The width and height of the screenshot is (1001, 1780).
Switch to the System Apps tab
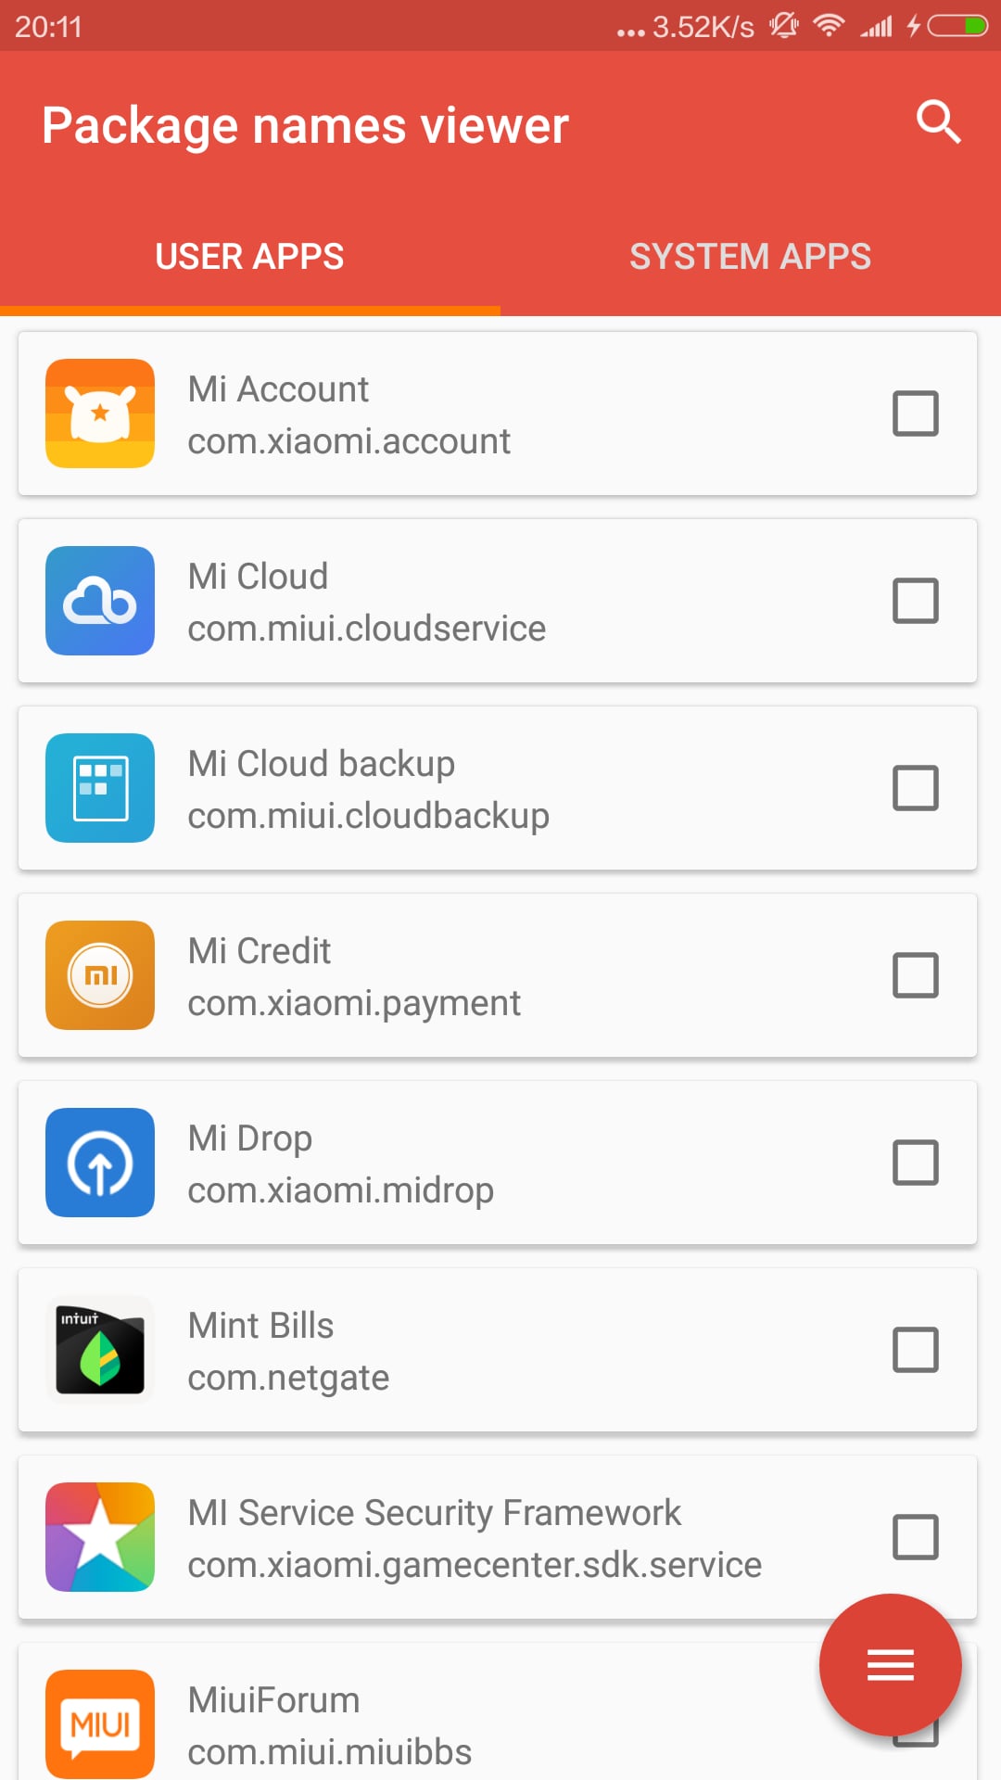tap(750, 257)
